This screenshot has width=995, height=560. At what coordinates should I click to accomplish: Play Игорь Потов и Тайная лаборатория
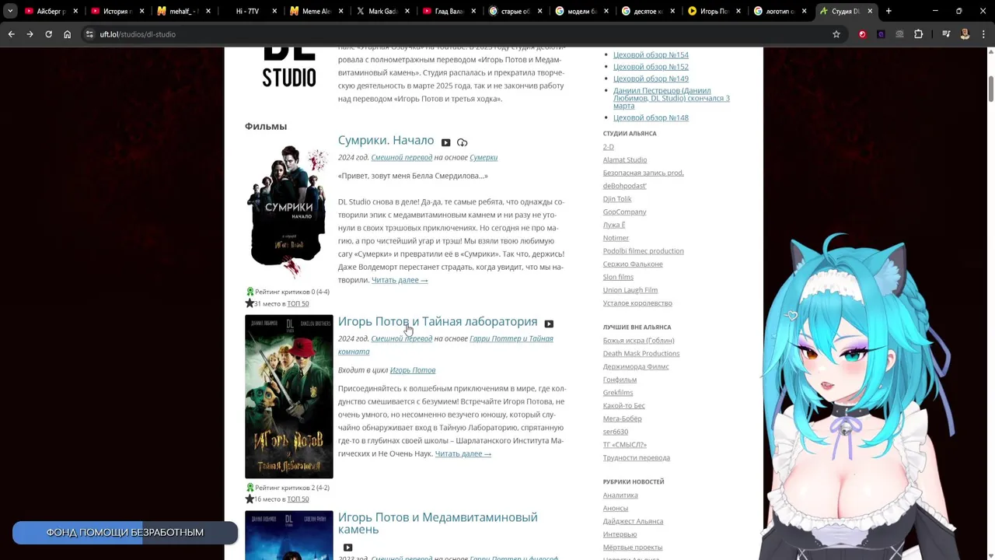pyautogui.click(x=549, y=324)
